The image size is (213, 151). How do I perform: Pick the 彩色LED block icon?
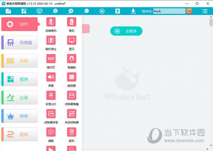tap(51, 96)
